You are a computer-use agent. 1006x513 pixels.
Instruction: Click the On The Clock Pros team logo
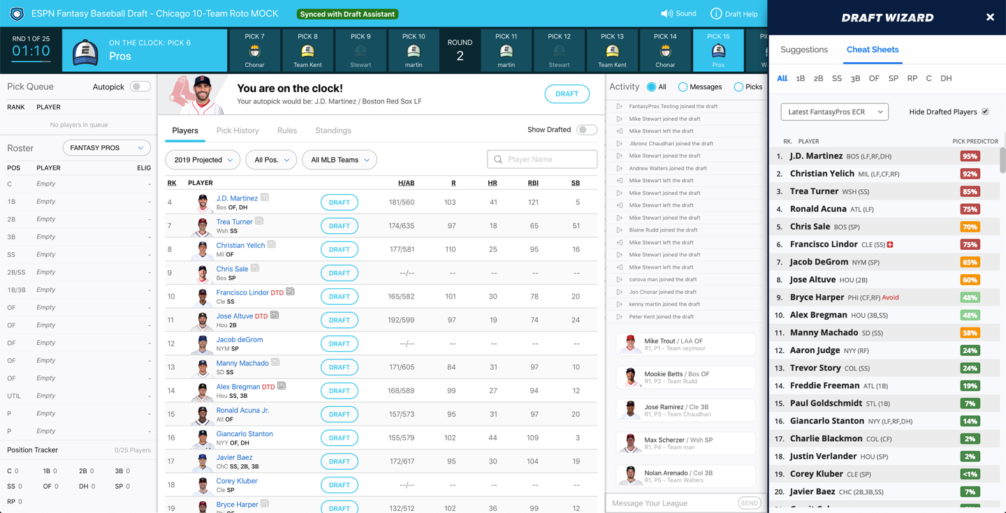[85, 52]
